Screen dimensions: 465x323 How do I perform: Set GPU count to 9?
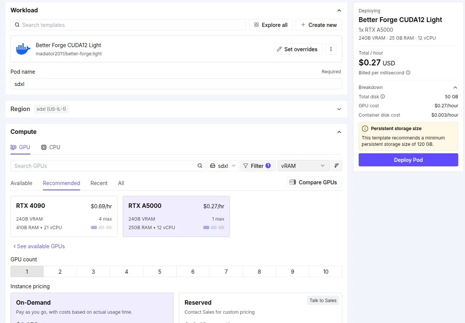click(292, 271)
